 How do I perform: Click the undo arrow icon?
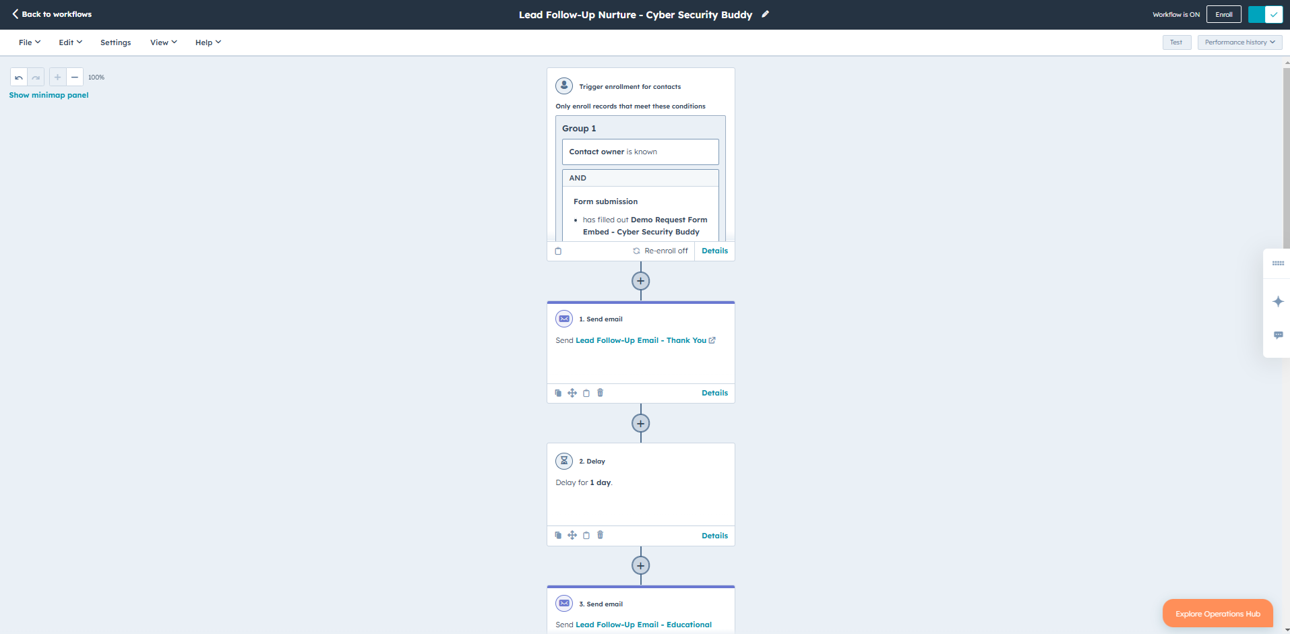(19, 77)
